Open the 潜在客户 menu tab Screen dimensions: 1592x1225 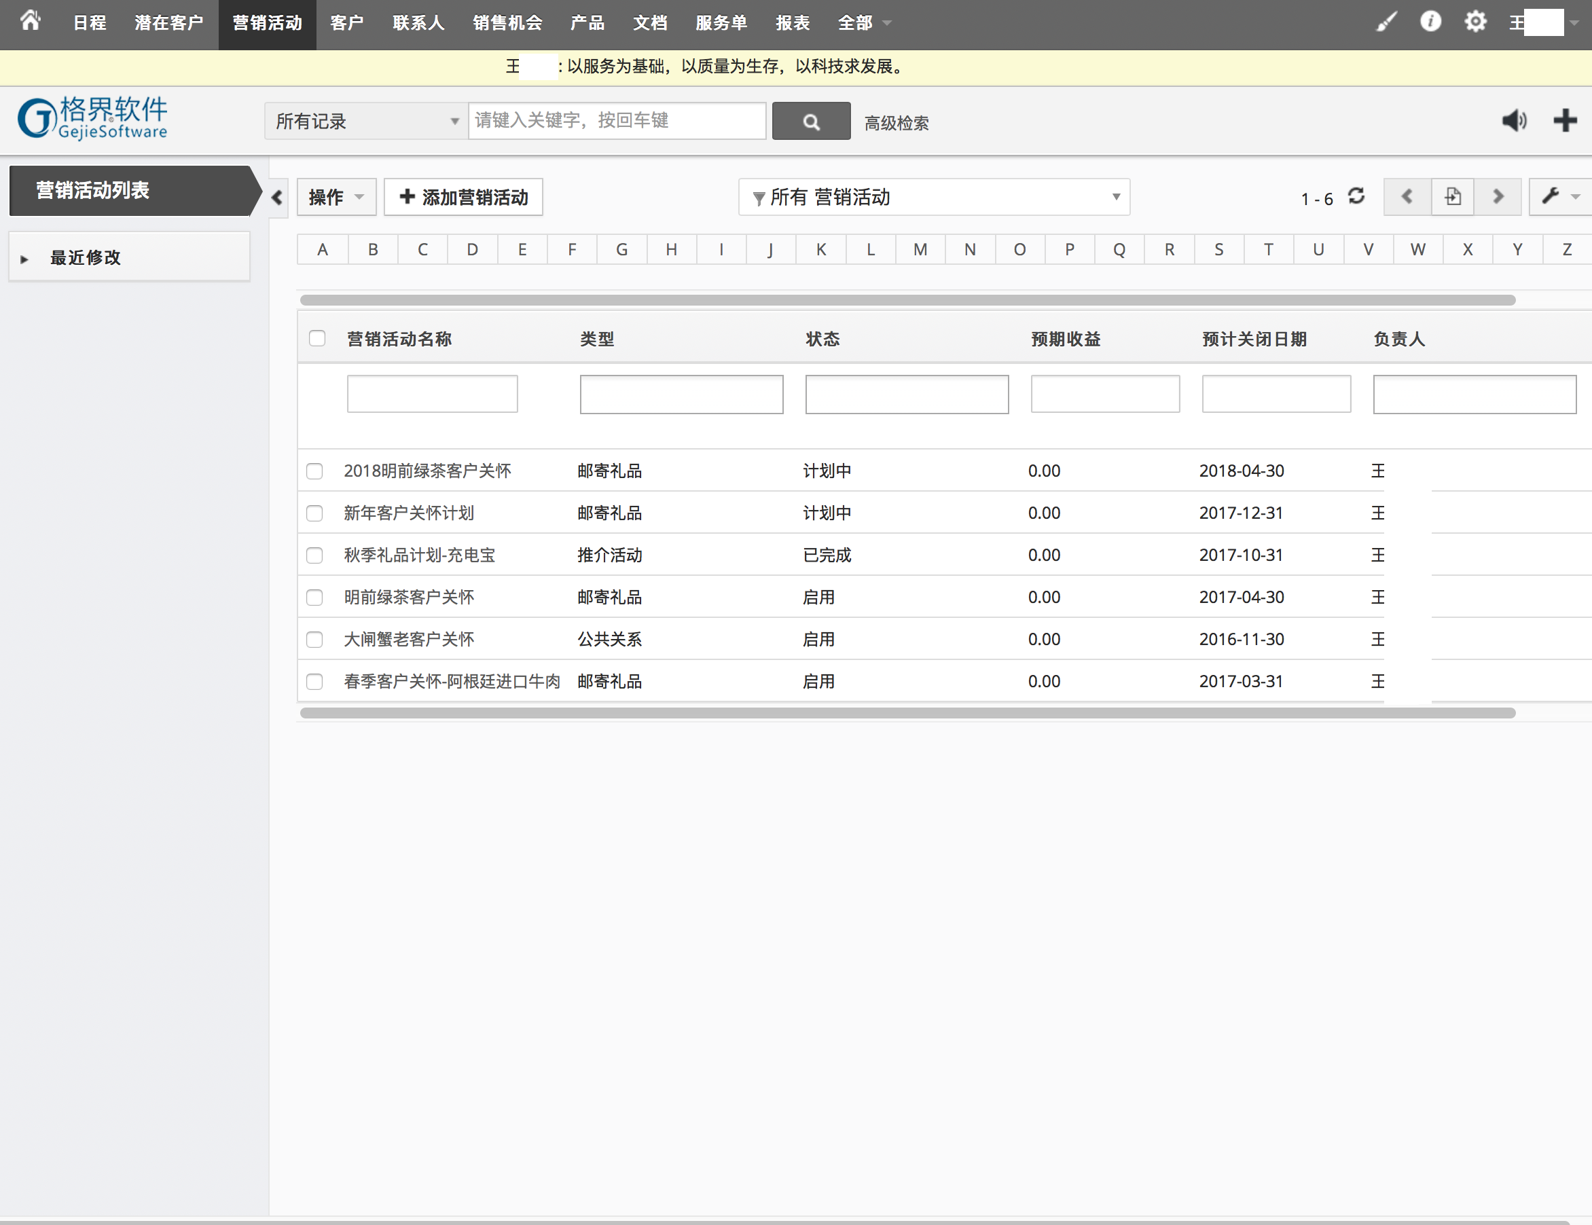168,22
